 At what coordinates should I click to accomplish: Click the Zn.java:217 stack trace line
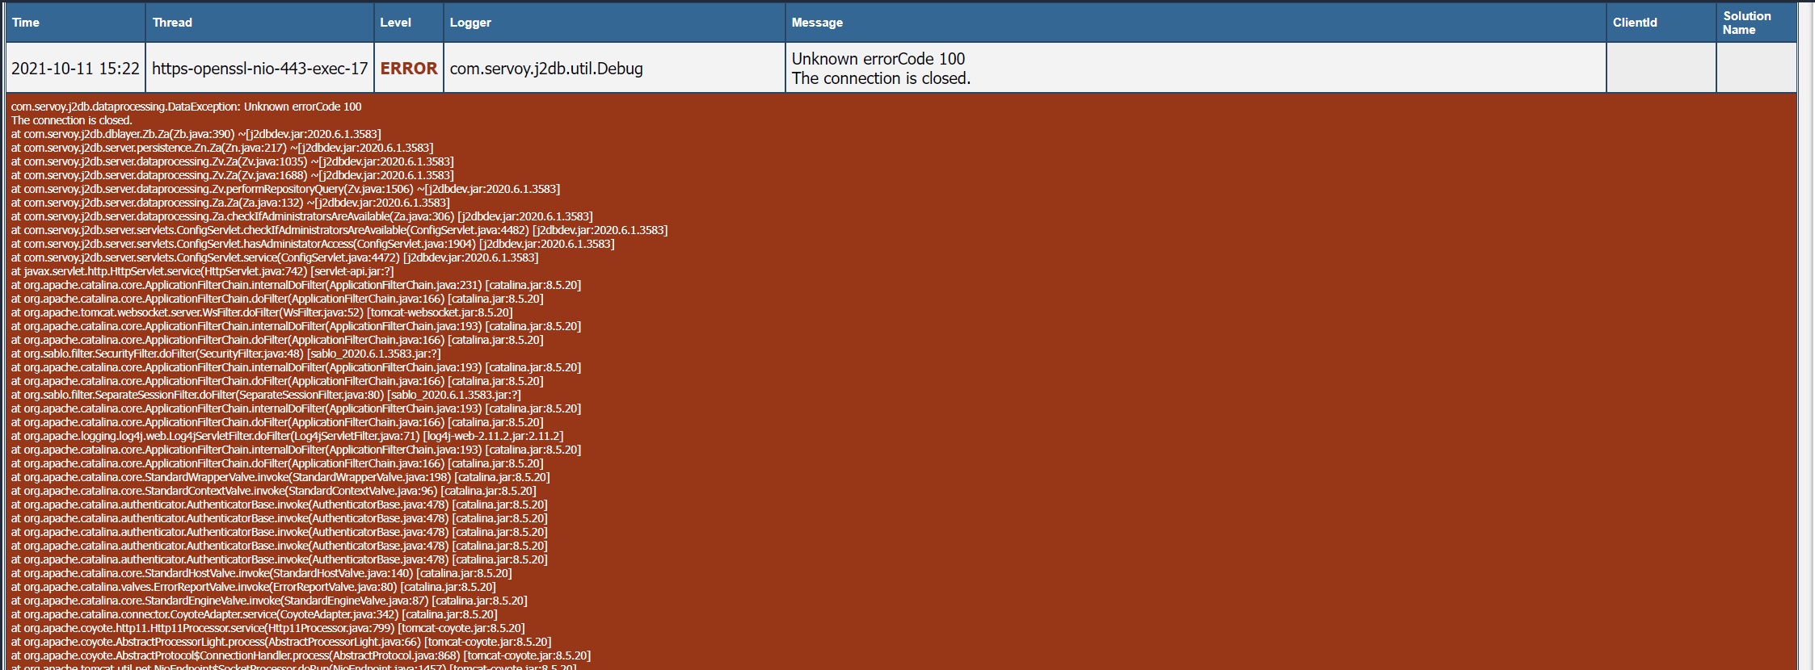222,148
